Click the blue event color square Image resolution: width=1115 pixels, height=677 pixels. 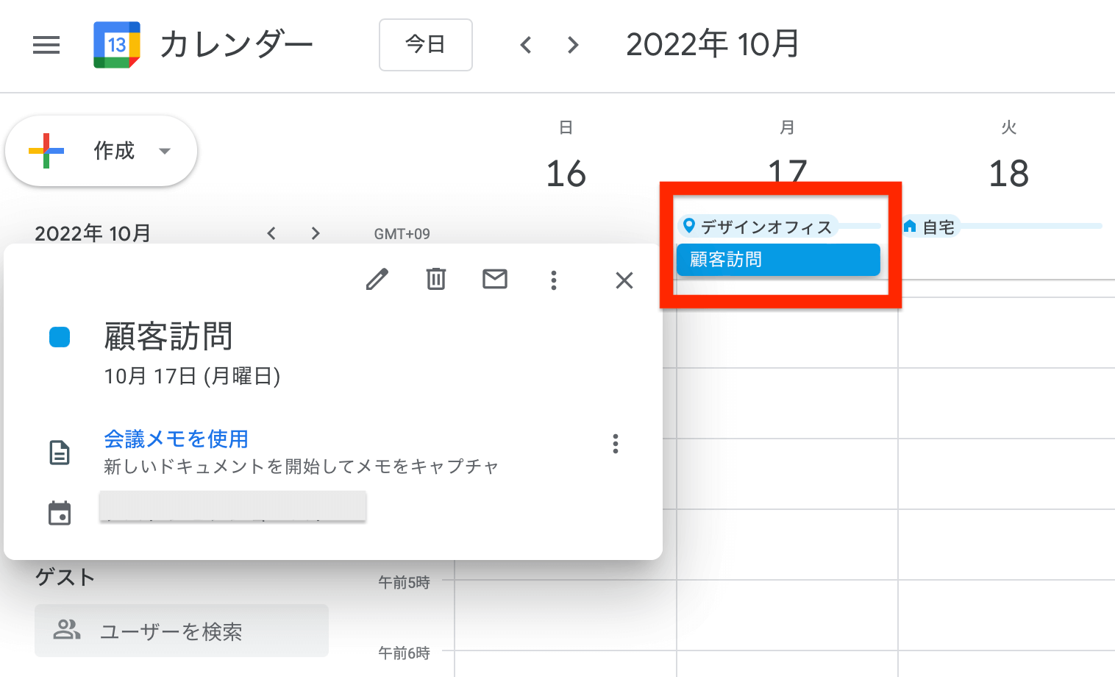60,336
